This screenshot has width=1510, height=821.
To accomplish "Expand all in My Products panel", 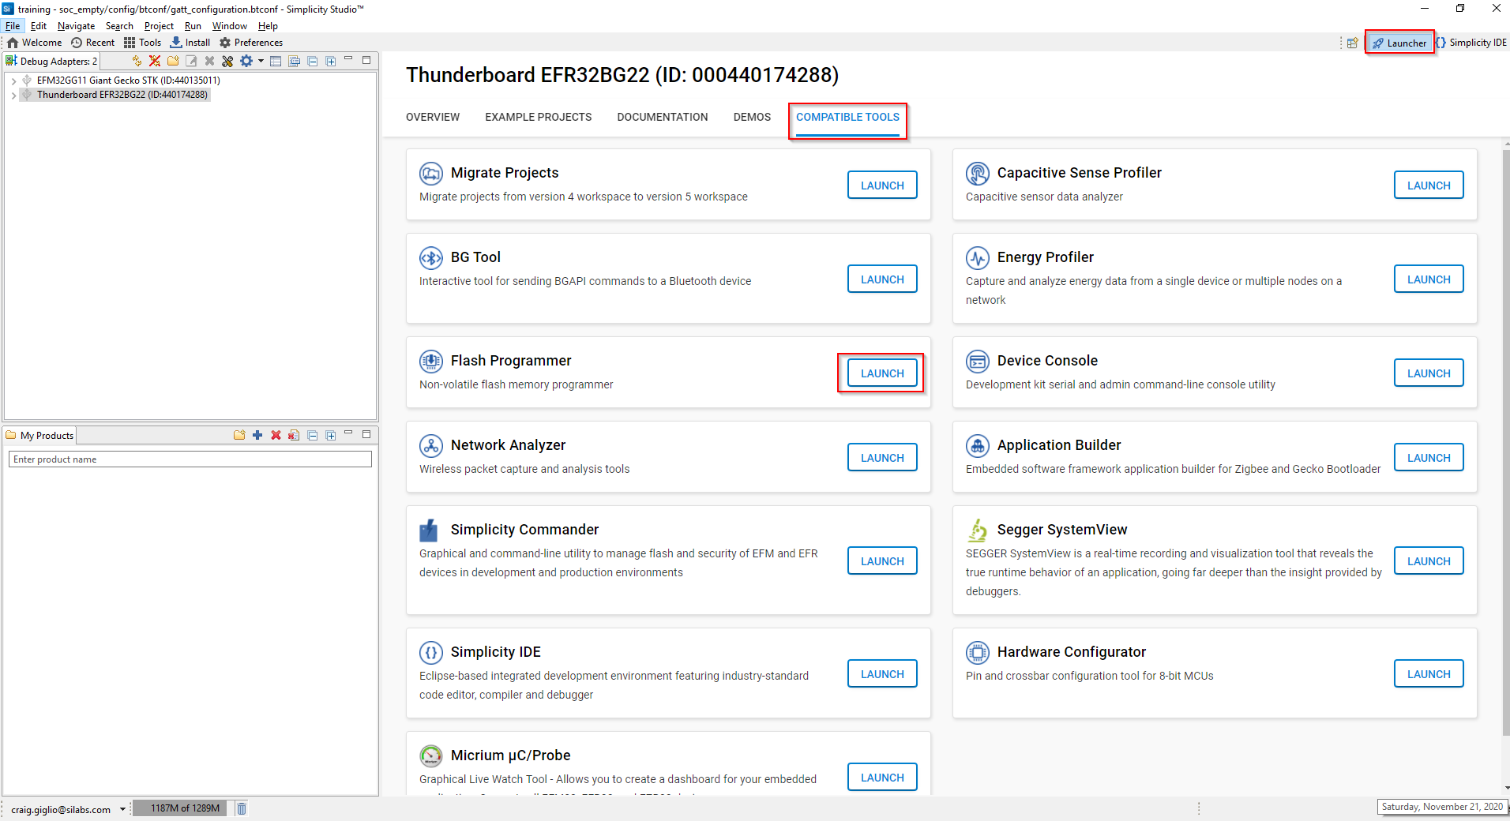I will click(x=331, y=435).
